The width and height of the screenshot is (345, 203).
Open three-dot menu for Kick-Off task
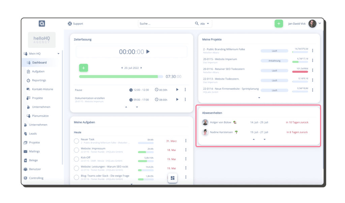[x=186, y=159]
